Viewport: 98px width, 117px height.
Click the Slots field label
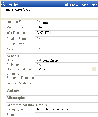pyautogui.click(x=10, y=115)
